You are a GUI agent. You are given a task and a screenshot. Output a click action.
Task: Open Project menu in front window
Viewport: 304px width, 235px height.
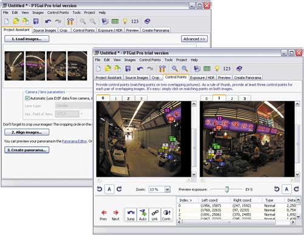click(181, 60)
